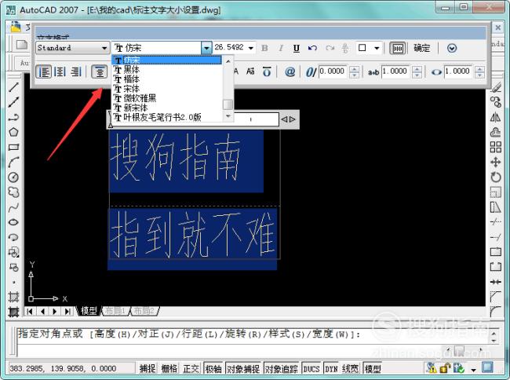Image resolution: width=510 pixels, height=380 pixels.
Task: Toggle 捕捉 snap mode in status bar
Action: pos(148,368)
